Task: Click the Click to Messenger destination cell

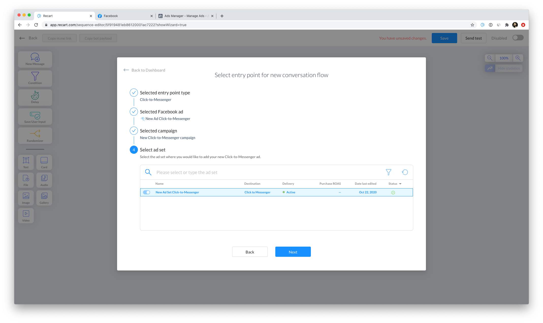Action: pos(258,192)
